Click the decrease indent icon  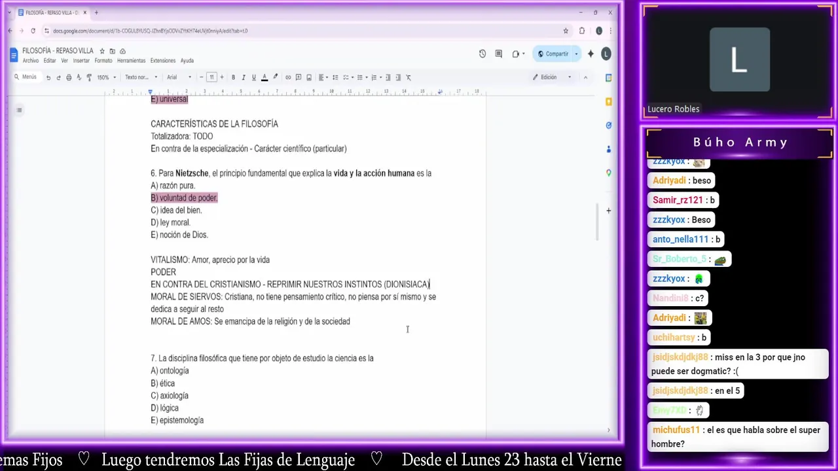pos(388,77)
